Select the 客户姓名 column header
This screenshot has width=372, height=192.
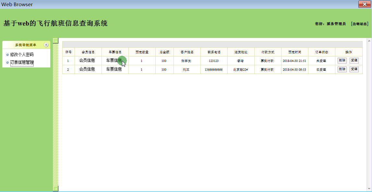click(187, 52)
